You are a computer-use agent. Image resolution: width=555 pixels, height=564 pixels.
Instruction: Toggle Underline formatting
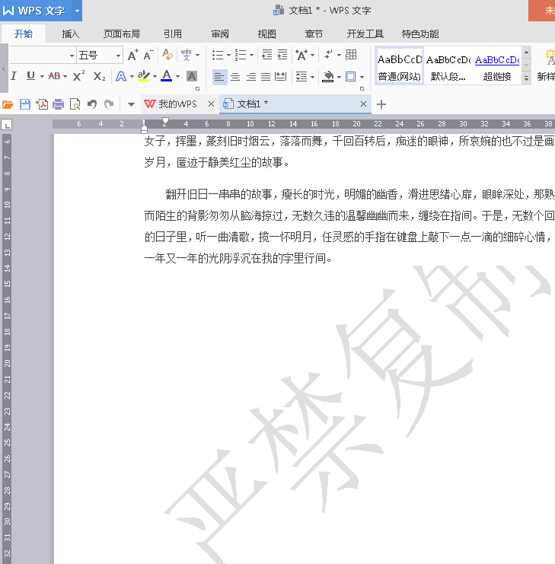30,76
